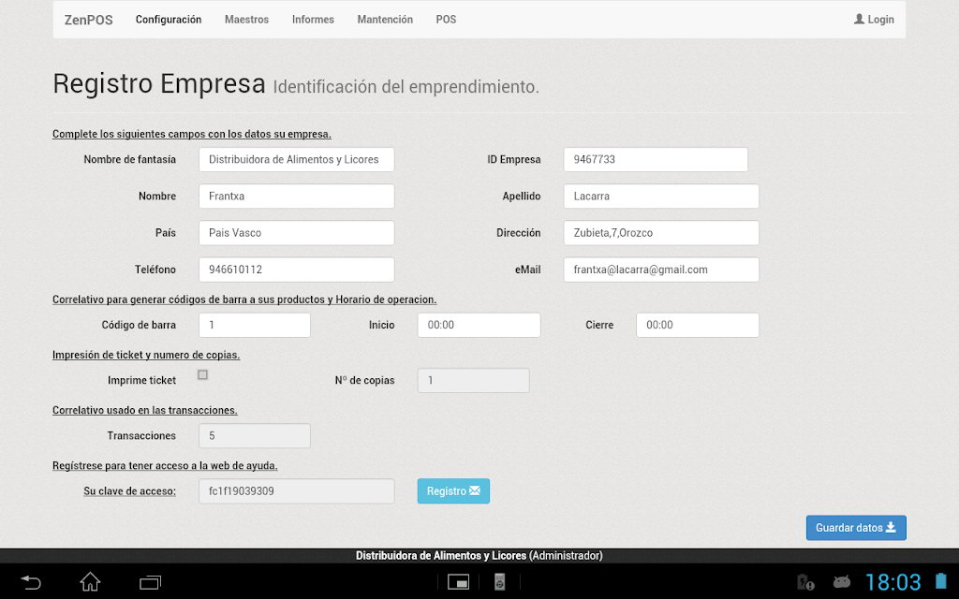Tap the Android back button

[31, 582]
